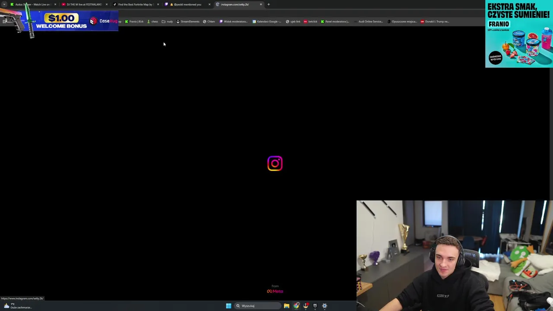Close the DJ THE M live tab
553x311 pixels.
(106, 4)
